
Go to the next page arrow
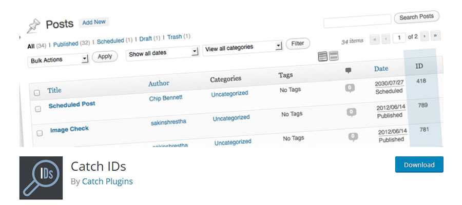425,36
